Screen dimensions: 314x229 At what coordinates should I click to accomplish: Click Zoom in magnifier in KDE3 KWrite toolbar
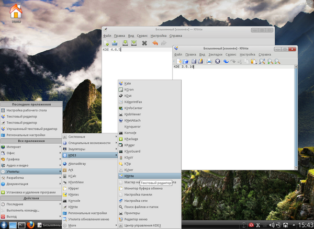pos(271,61)
